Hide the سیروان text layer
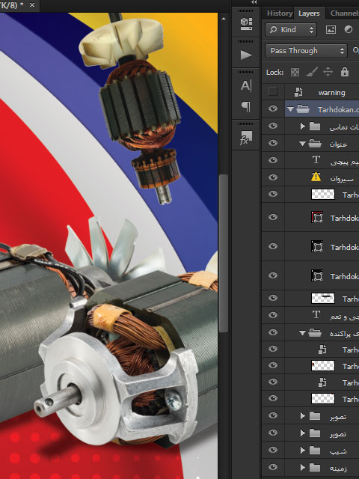Image resolution: width=359 pixels, height=479 pixels. (x=273, y=177)
